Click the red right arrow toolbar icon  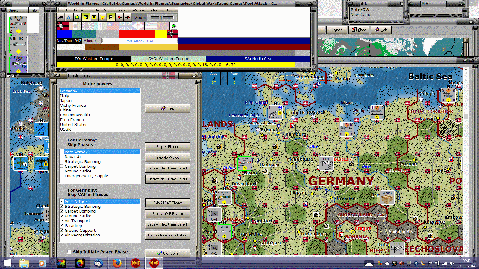(x=128, y=17)
